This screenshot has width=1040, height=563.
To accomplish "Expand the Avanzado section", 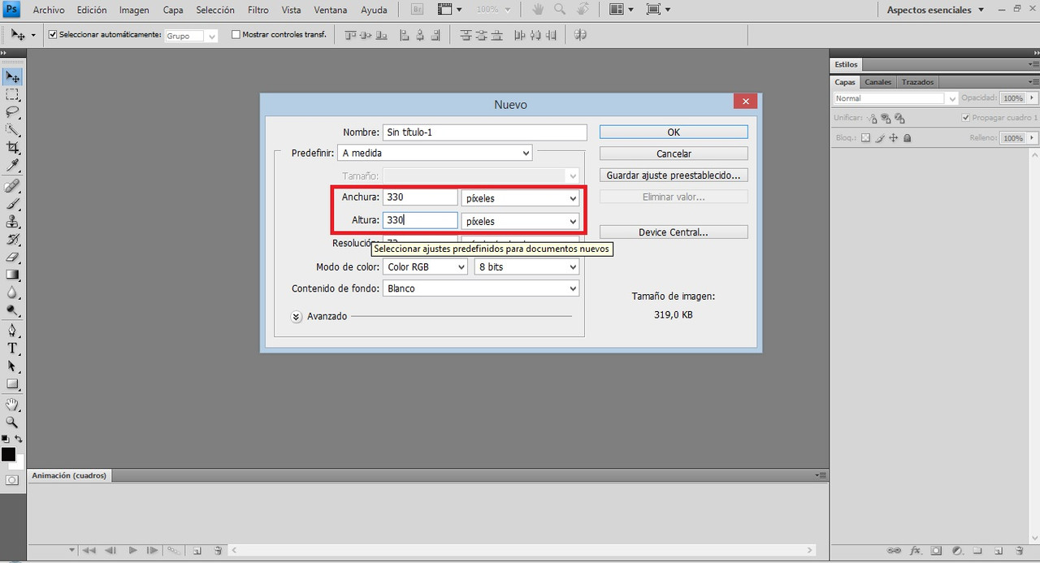I will pos(297,316).
